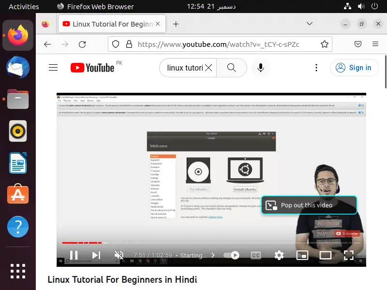View site security lock information
The image size is (387, 290).
tap(129, 44)
